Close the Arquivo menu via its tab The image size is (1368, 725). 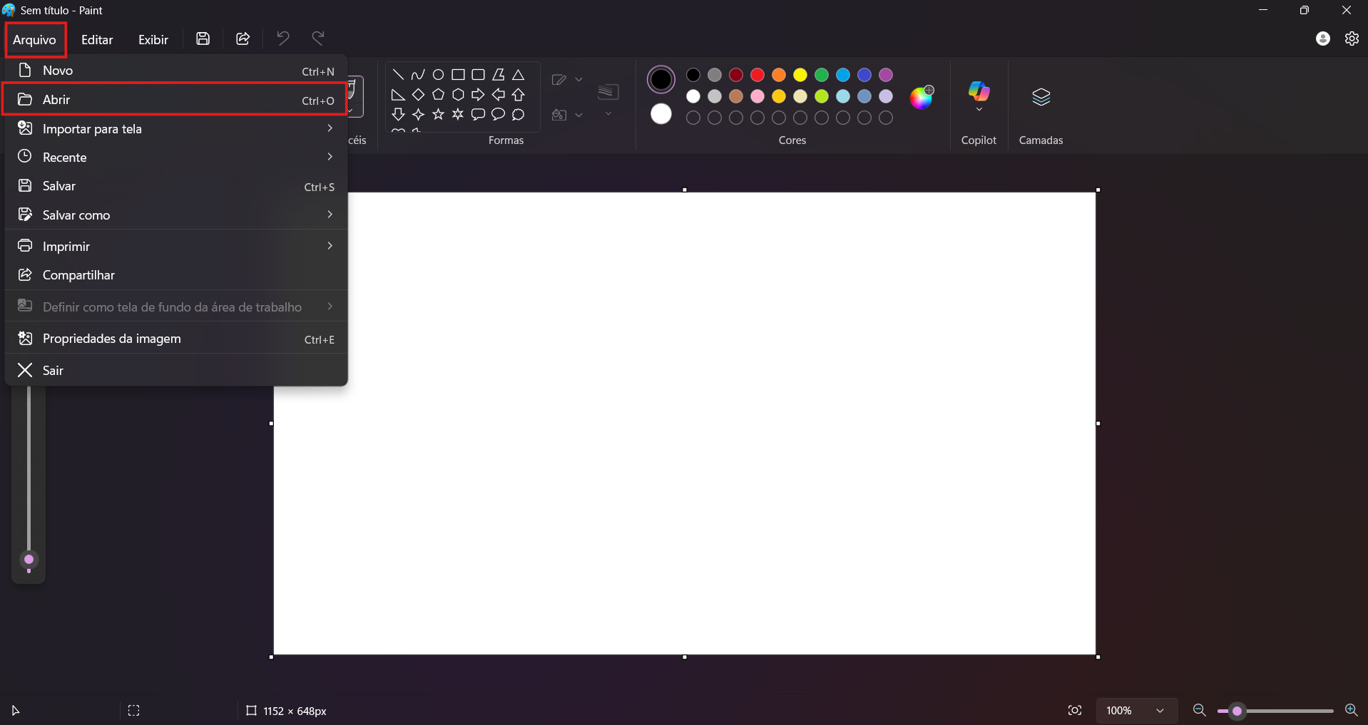pyautogui.click(x=35, y=40)
